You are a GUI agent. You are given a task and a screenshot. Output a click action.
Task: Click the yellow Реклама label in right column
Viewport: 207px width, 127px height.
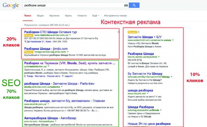click(132, 32)
